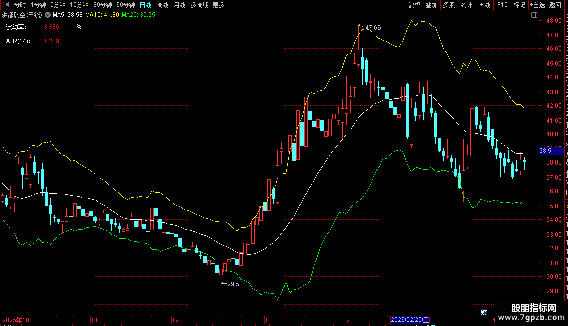Click the 叠加 overlay button
Image resolution: width=568 pixels, height=326 pixels.
431,5
